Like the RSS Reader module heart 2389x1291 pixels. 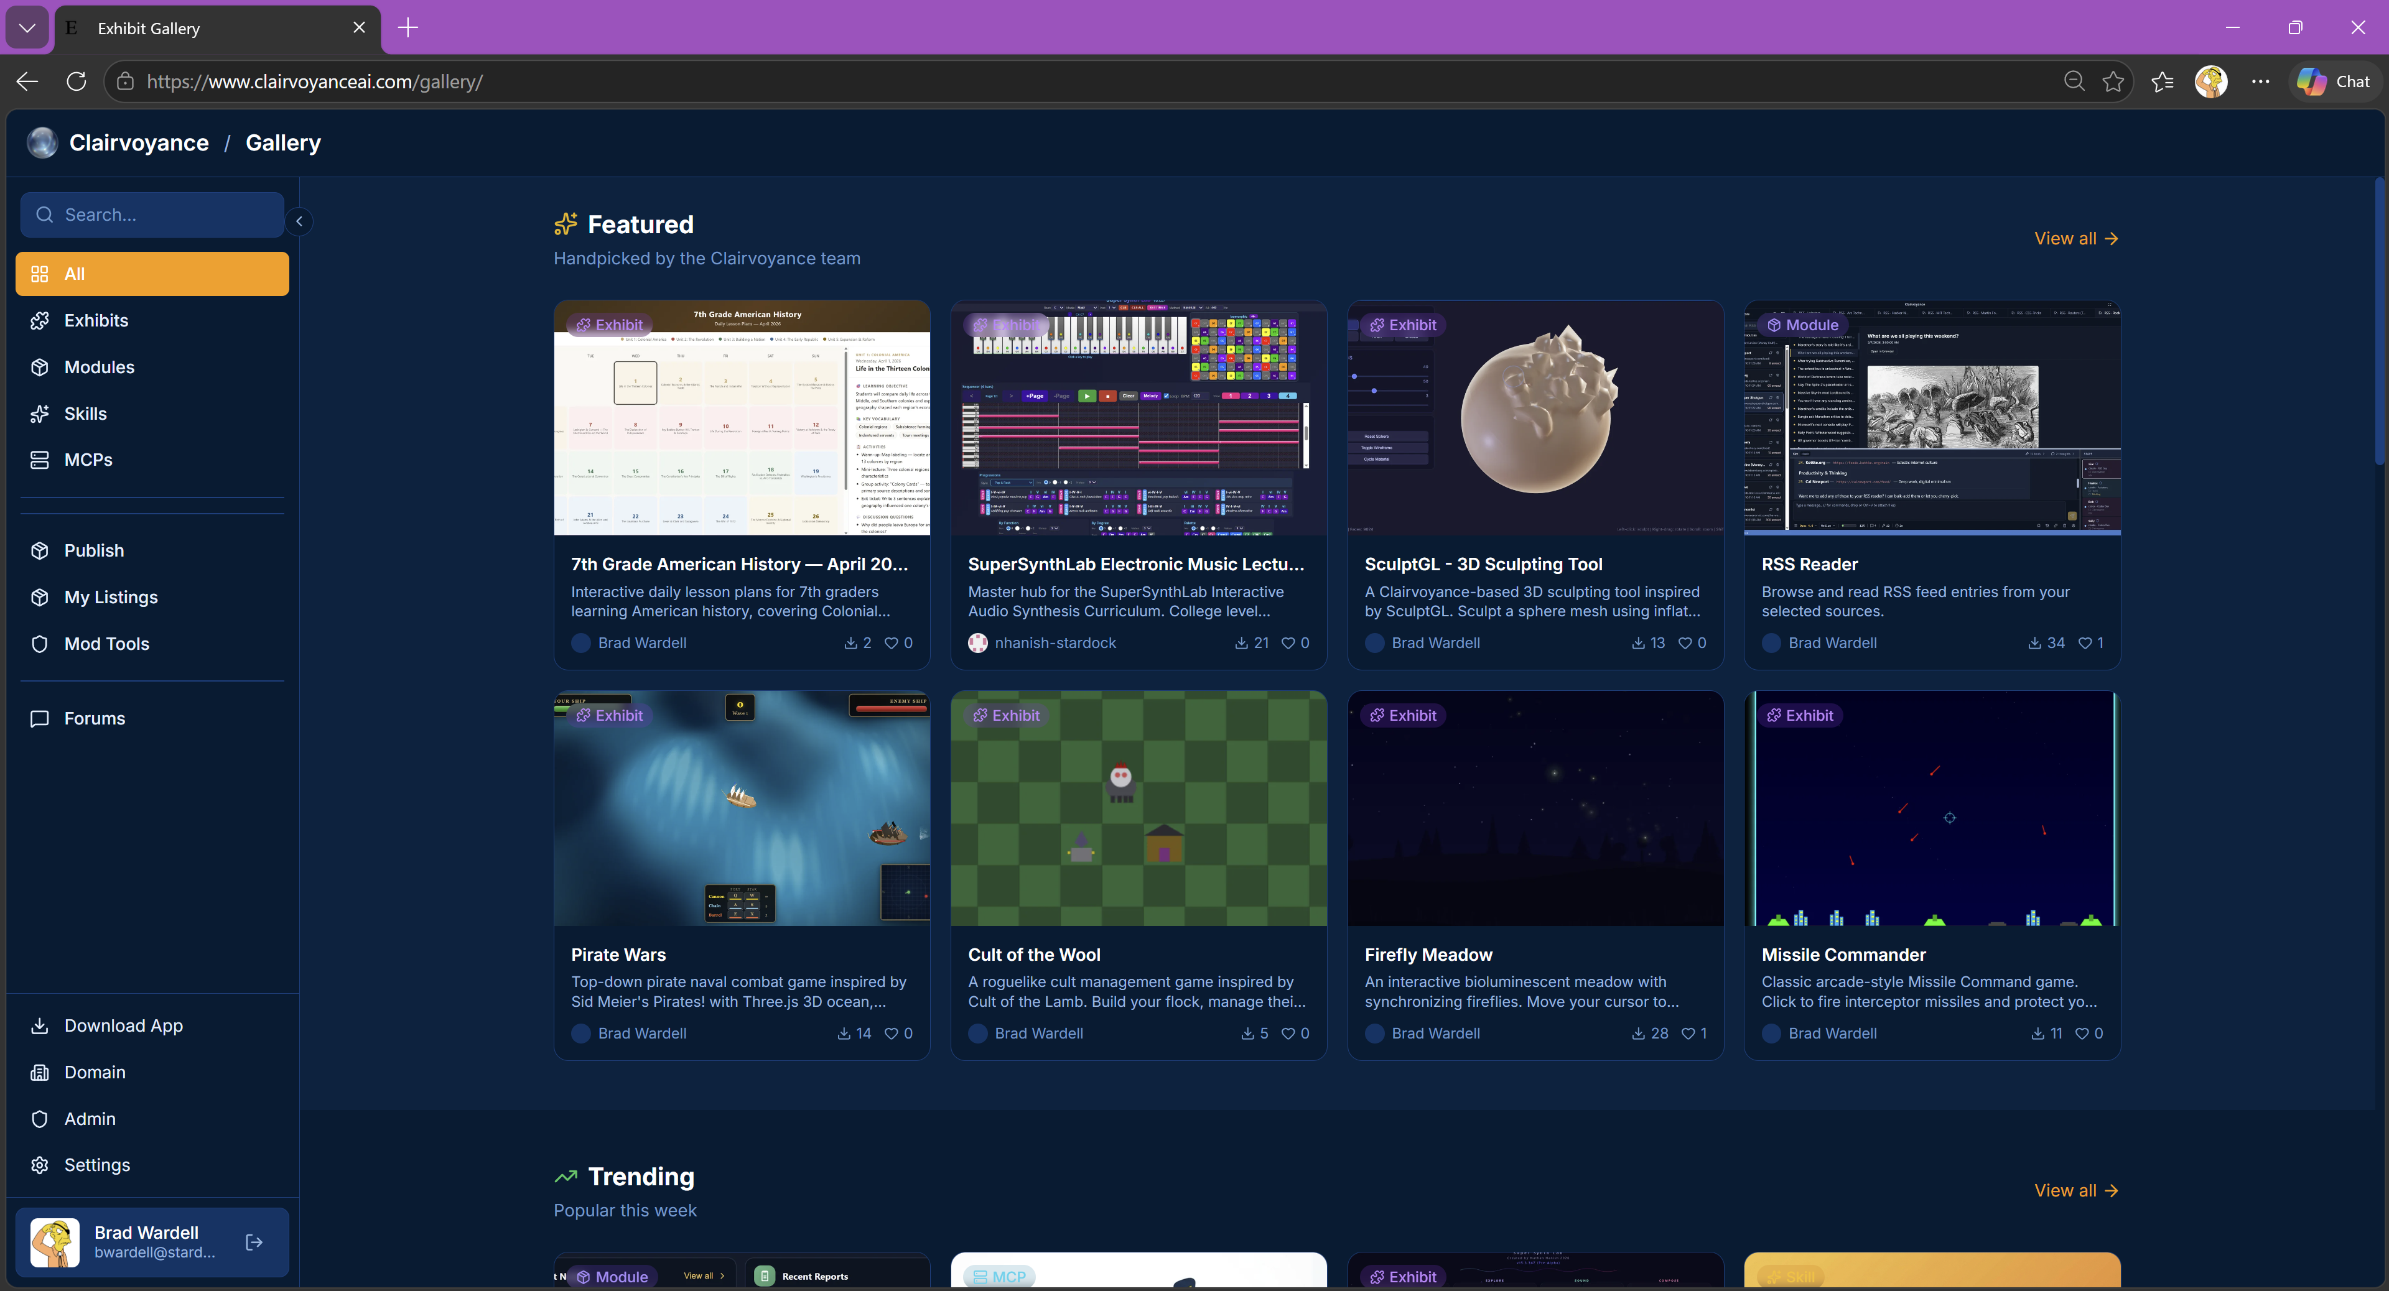pos(2085,642)
